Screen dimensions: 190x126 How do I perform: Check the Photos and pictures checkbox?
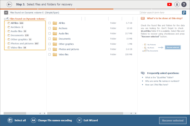[49, 49]
